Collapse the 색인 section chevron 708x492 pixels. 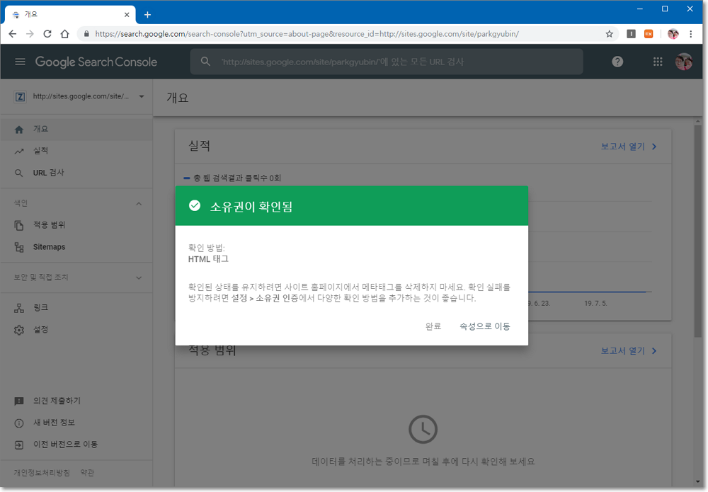point(139,204)
